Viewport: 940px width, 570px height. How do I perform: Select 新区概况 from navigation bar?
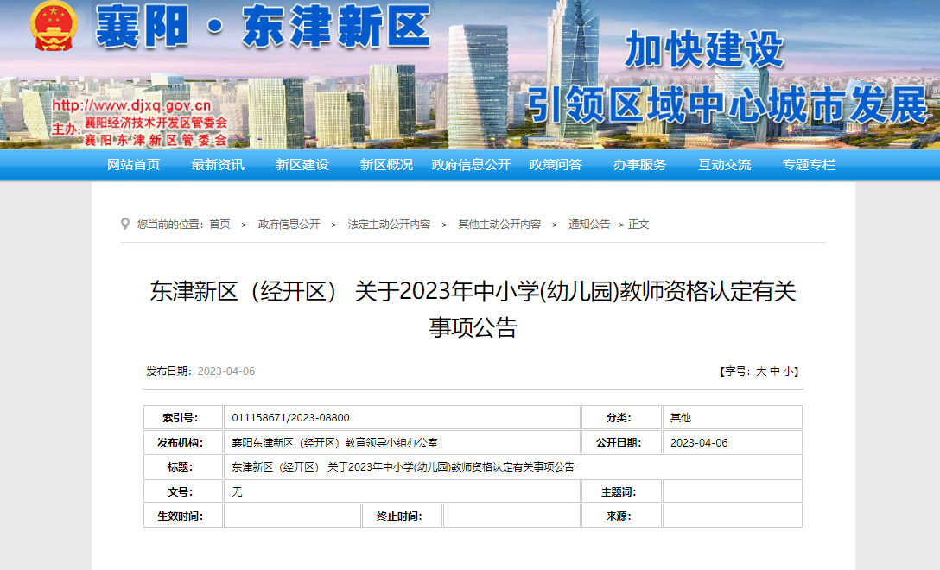click(x=386, y=165)
